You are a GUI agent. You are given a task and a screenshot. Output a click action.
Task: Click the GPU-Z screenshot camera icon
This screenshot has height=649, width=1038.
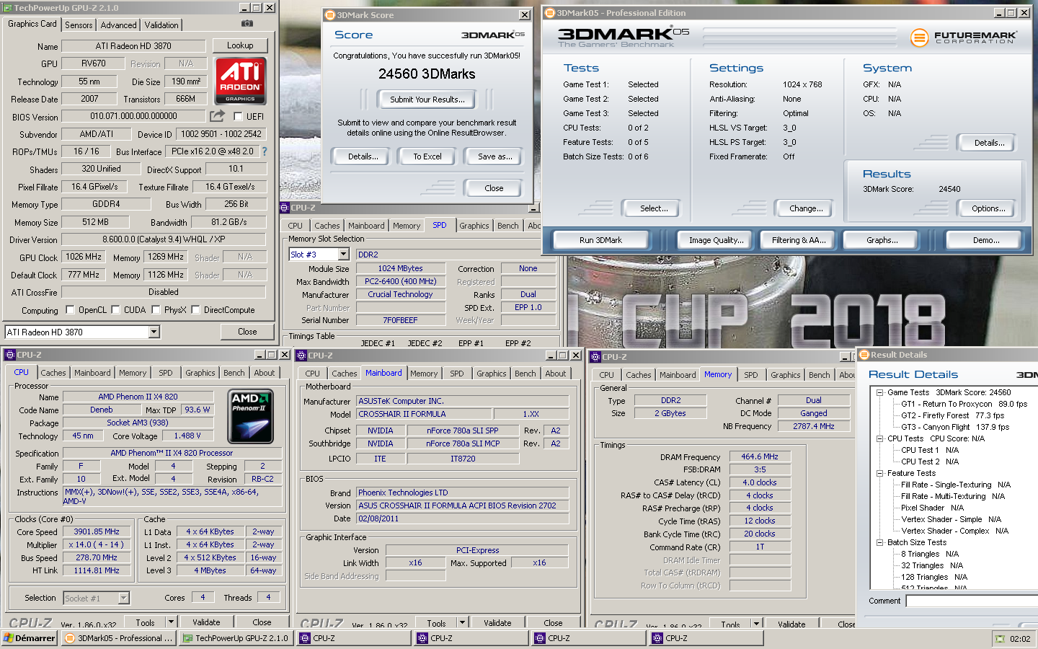[247, 24]
